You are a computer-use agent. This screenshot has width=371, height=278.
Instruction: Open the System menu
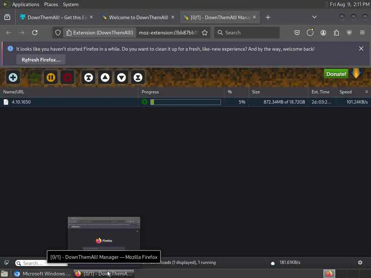[x=71, y=4]
